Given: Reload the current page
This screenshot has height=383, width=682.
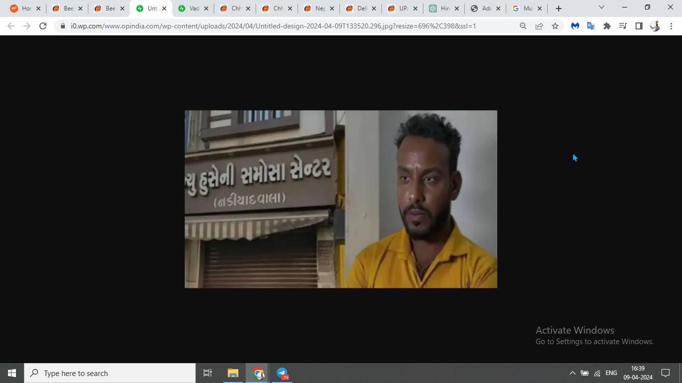Looking at the screenshot, I should point(43,26).
